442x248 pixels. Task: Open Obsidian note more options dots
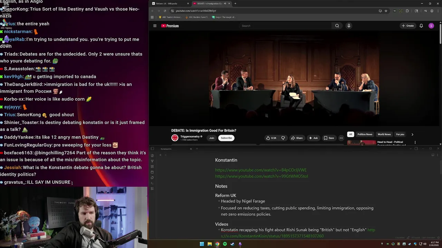pyautogui.click(x=438, y=155)
